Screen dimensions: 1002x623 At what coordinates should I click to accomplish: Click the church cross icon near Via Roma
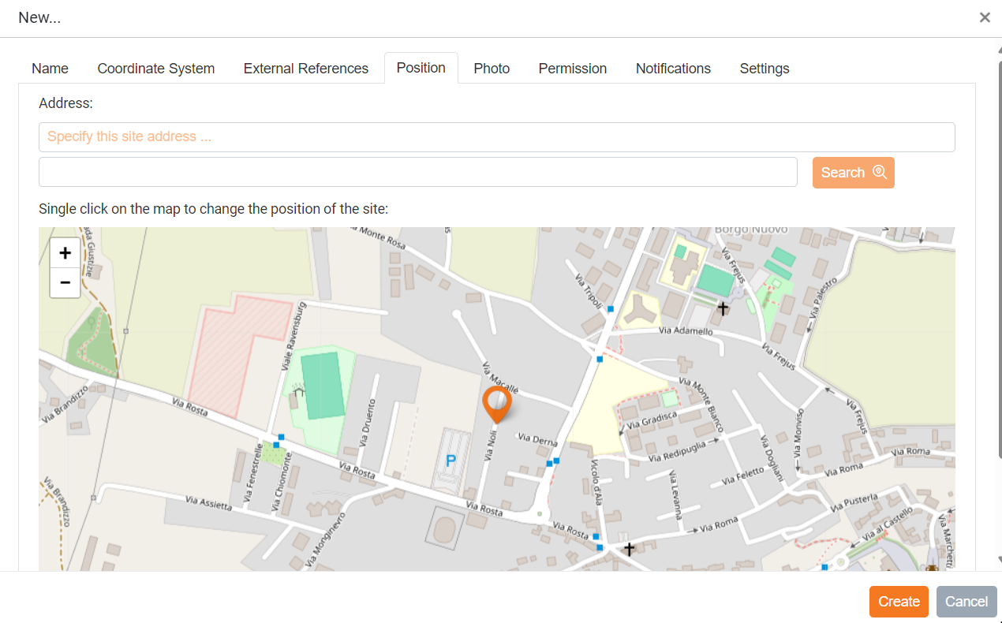click(629, 548)
